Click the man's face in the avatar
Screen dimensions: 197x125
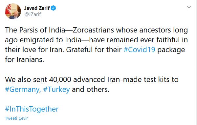coord(16,13)
